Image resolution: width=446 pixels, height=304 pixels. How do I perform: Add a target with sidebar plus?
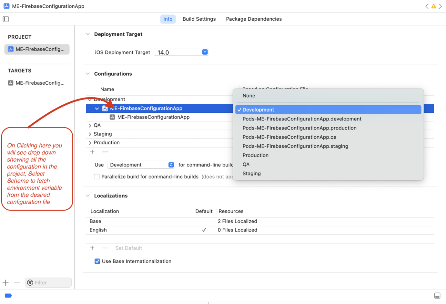point(6,283)
